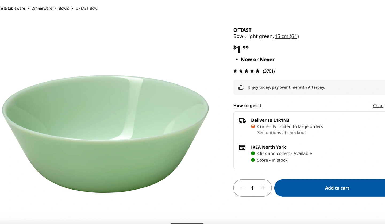Open Dinnerware in the breadcrumb trail
This screenshot has width=385, height=224.
click(42, 8)
